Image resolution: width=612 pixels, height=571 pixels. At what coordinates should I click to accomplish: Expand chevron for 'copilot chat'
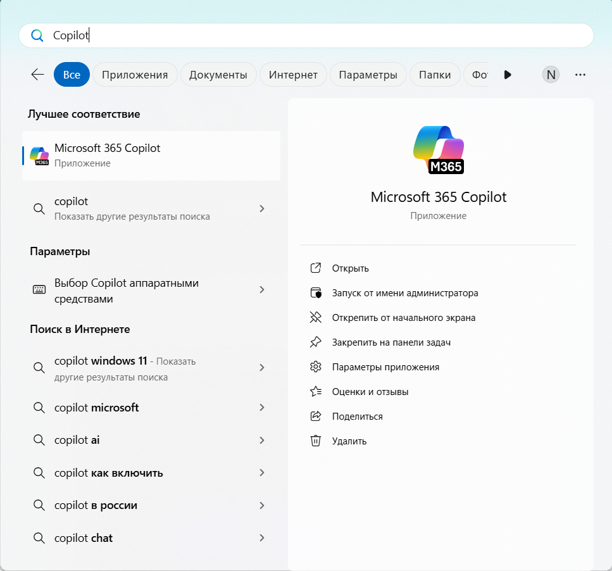tap(262, 538)
